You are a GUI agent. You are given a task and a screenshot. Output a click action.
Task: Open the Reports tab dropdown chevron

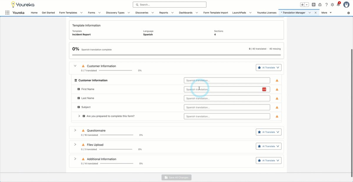tap(172, 13)
